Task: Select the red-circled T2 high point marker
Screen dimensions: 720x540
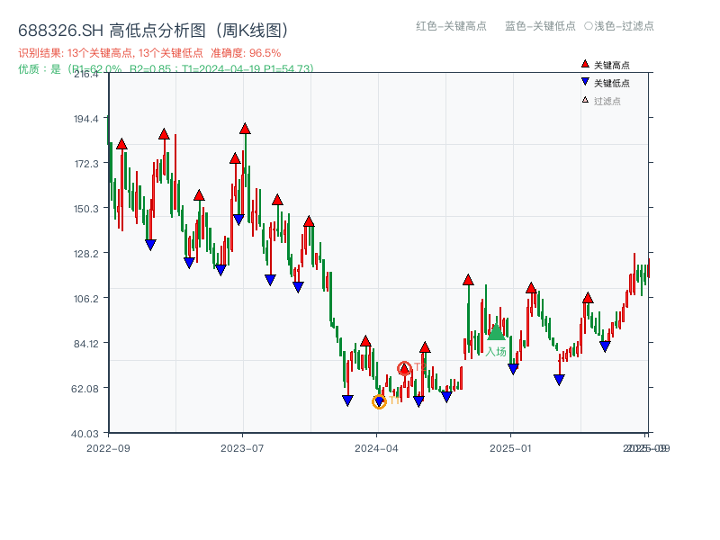Action: coord(405,368)
